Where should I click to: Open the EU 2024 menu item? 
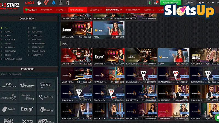(31, 10)
